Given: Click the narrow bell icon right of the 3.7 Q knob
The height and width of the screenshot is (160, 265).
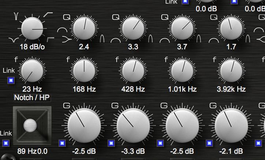Looking at the screenshot, I should [x=199, y=38].
